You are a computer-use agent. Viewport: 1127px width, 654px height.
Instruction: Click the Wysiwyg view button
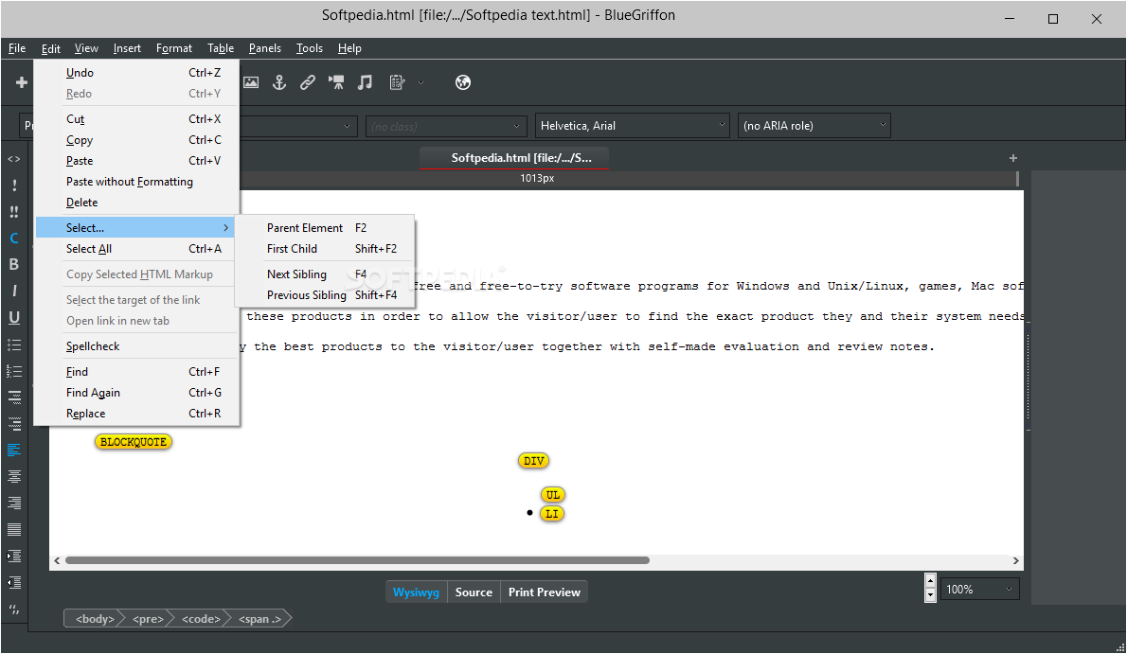pos(416,592)
